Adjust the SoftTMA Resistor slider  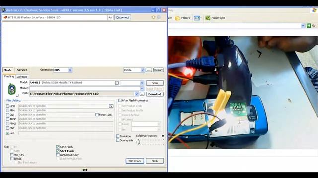(x=138, y=142)
